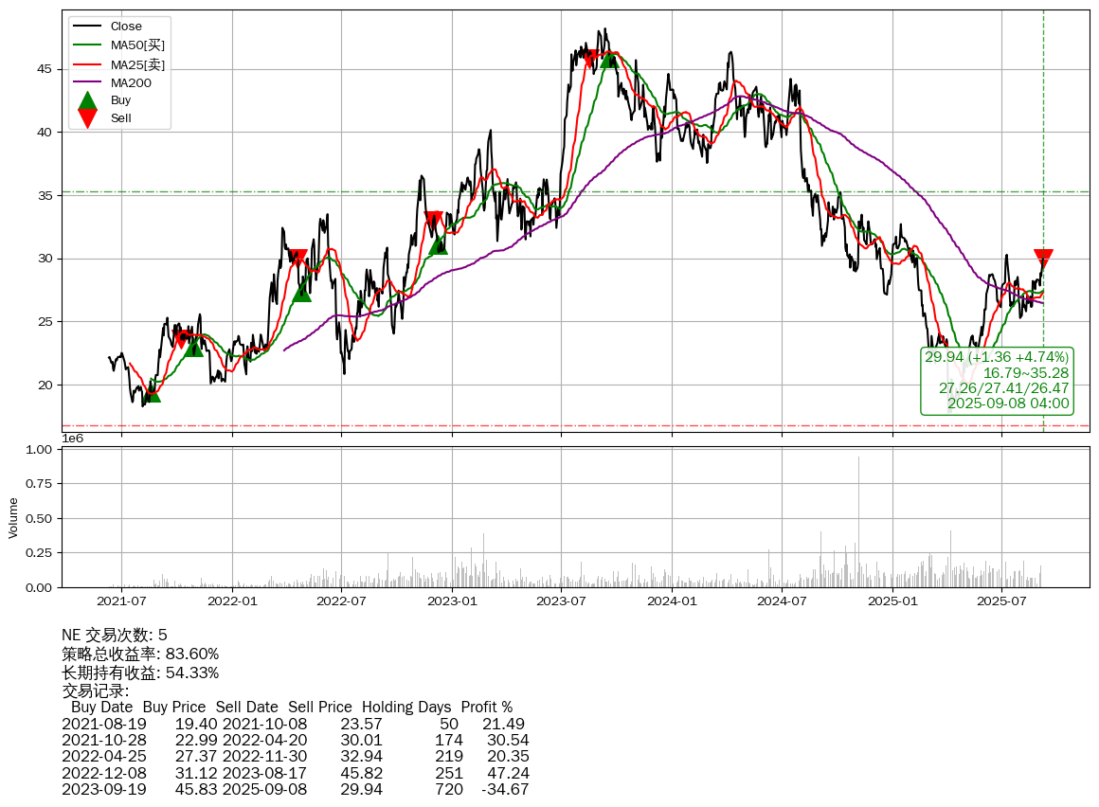Screen dimensions: 1099x807
Task: Click the green Buy triangle in legend
Action: coord(87,100)
